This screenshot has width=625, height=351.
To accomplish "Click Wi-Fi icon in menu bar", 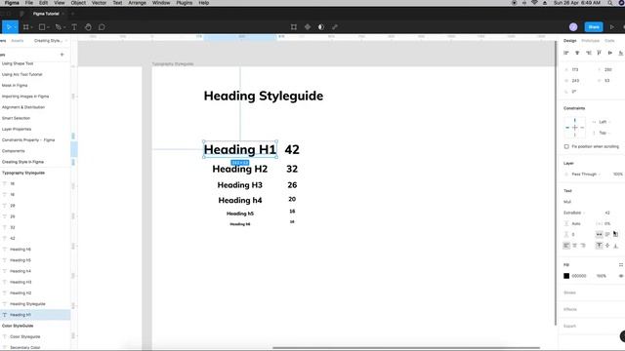I will [534, 3].
